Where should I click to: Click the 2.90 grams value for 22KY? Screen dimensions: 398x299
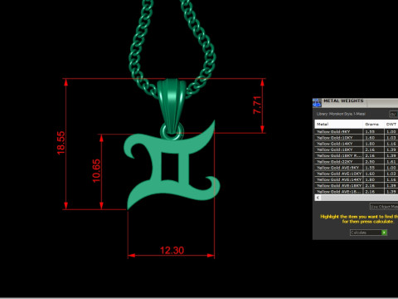370,162
